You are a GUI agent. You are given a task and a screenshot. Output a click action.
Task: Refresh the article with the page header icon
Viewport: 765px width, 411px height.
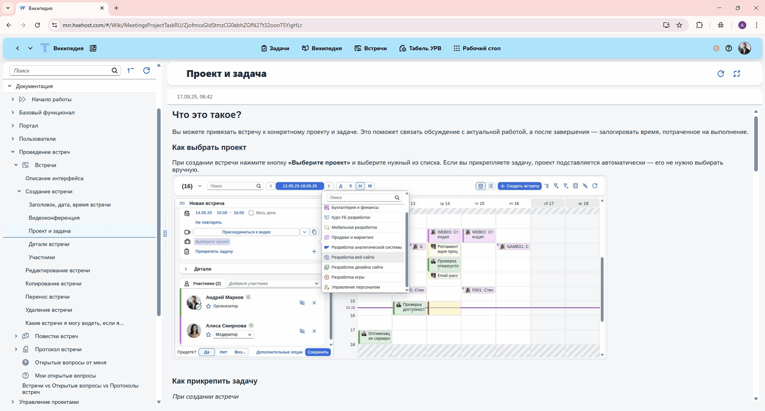point(720,74)
